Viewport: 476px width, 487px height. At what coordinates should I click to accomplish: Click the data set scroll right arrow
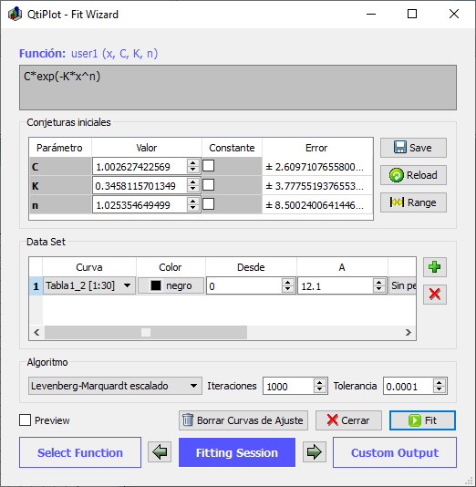coord(409,332)
